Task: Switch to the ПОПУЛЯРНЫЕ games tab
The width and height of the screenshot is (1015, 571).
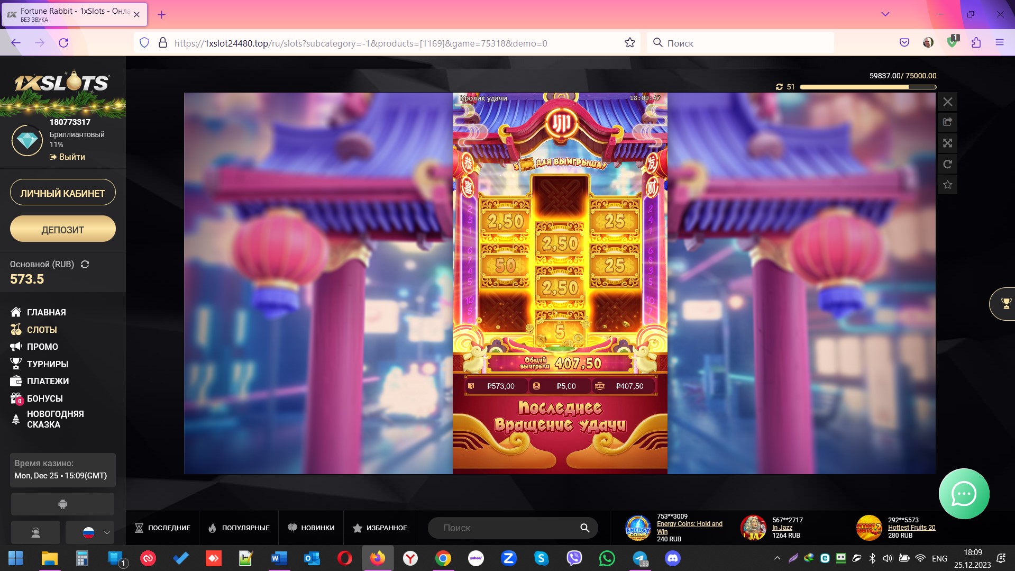Action: [x=239, y=528]
